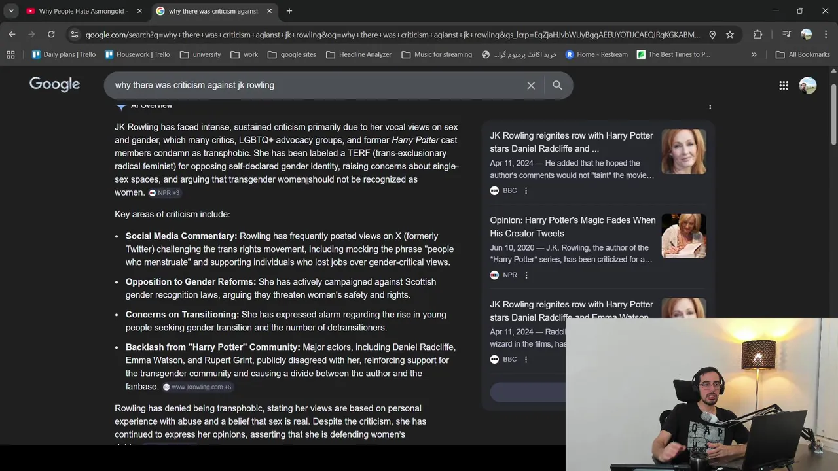Screen dimensions: 838x471
Task: Bookmark this page with the star
Action: point(730,35)
